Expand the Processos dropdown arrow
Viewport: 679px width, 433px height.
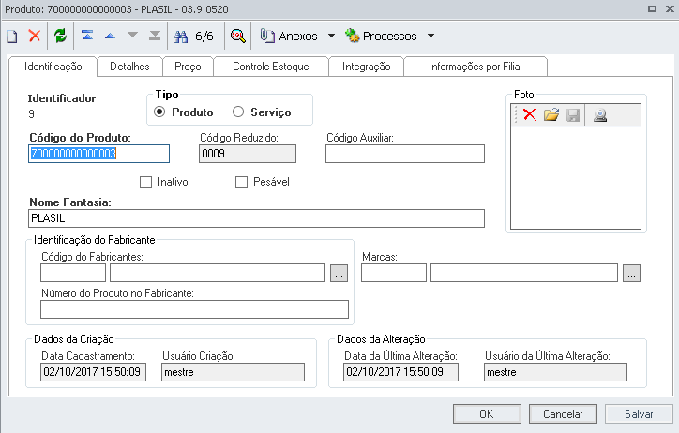pyautogui.click(x=430, y=36)
